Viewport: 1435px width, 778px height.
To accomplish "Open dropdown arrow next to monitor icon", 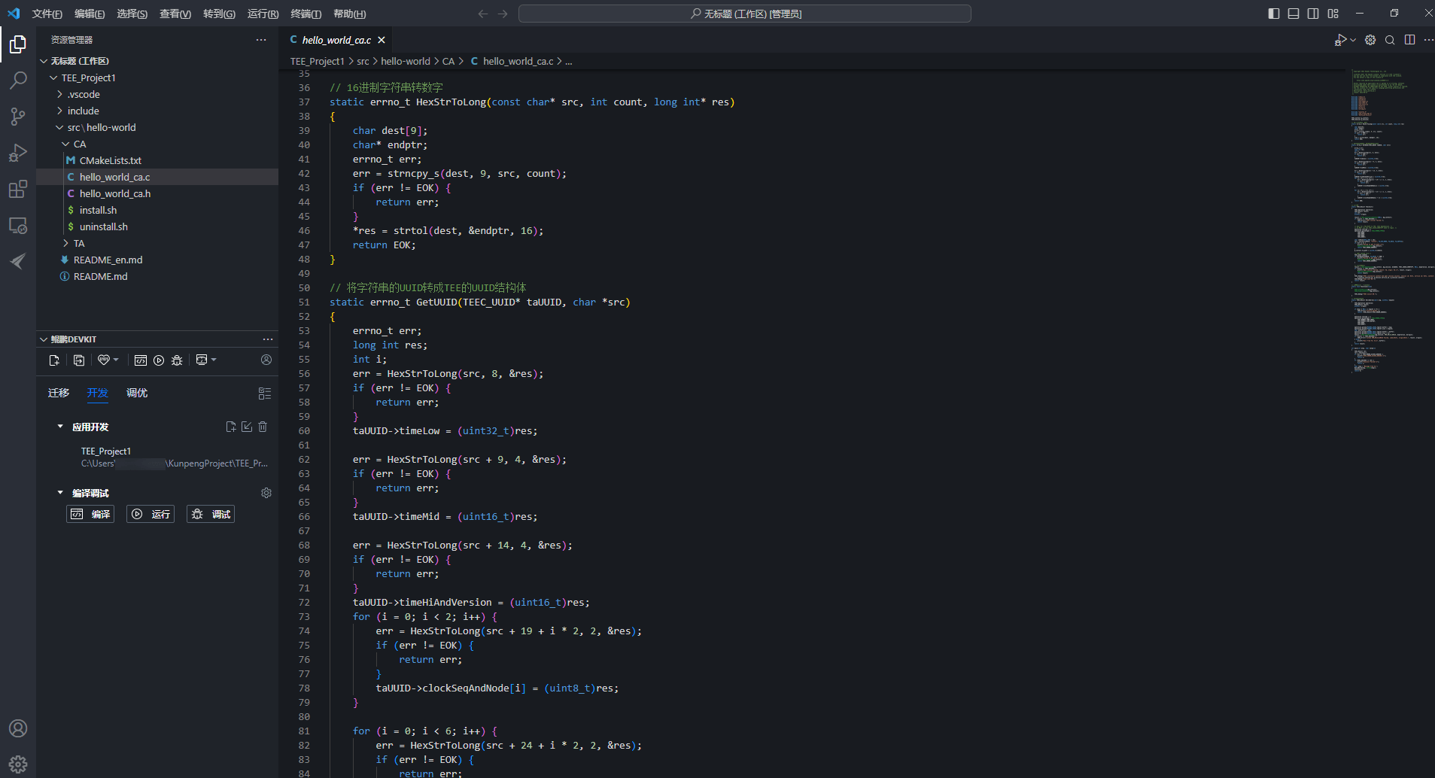I will click(x=214, y=360).
